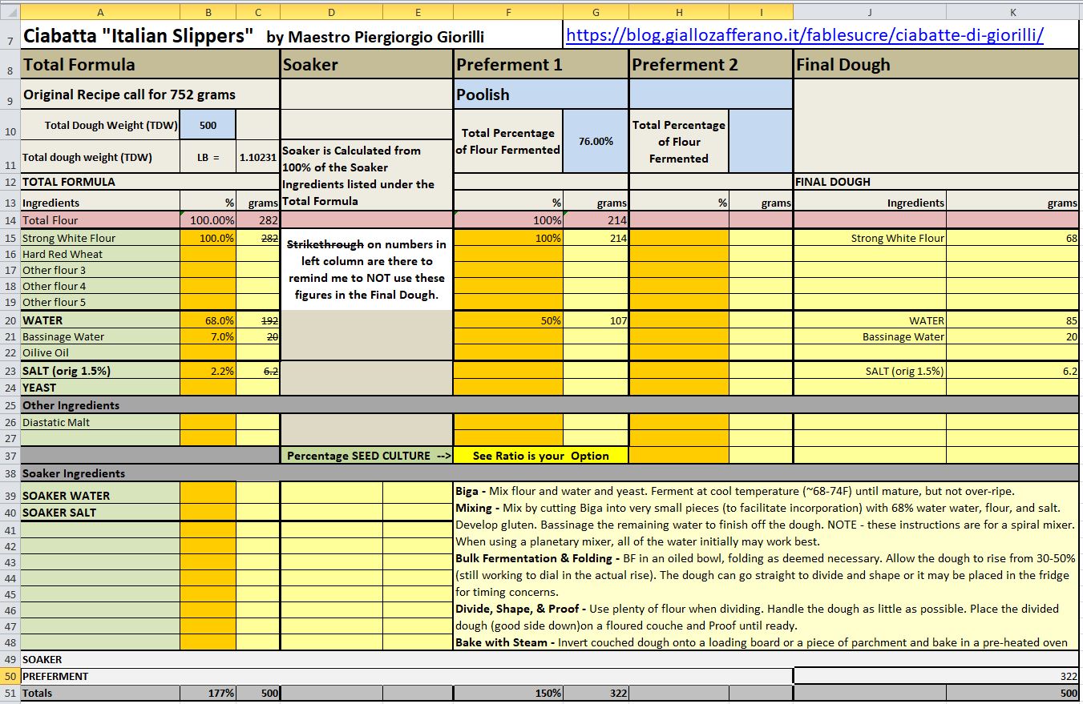Click the SOAKER WATER label cell
This screenshot has height=704, width=1083.
[x=100, y=496]
